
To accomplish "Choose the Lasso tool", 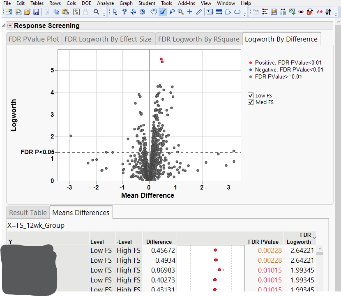I will (x=171, y=12).
